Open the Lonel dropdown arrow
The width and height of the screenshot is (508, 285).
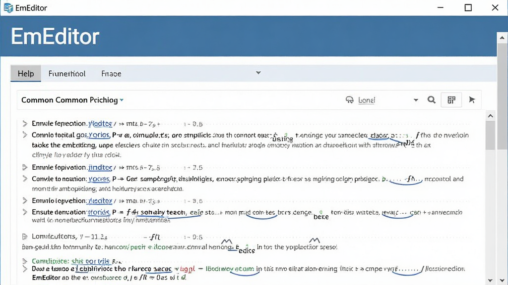click(x=416, y=100)
